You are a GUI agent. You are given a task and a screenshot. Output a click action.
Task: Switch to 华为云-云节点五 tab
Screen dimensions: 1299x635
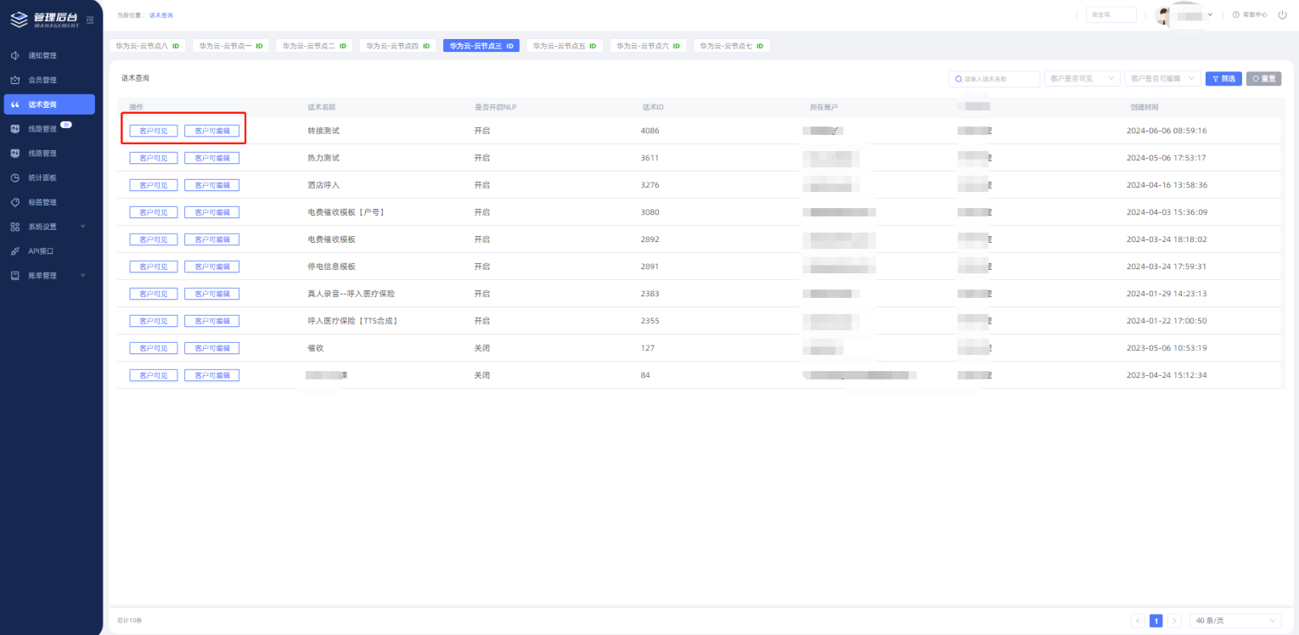[565, 46]
